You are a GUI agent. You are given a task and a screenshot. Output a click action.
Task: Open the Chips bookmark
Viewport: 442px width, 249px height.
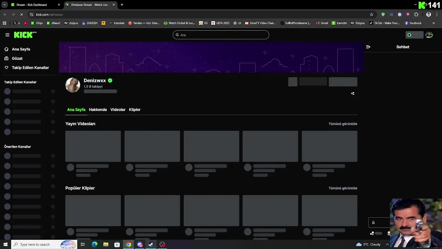(x=37, y=23)
